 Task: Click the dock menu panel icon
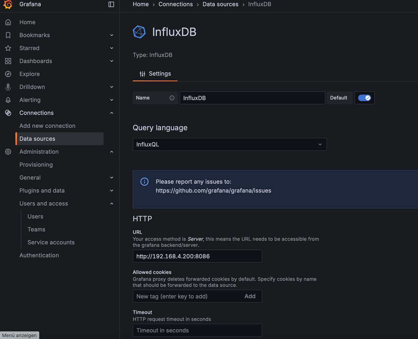click(x=111, y=5)
